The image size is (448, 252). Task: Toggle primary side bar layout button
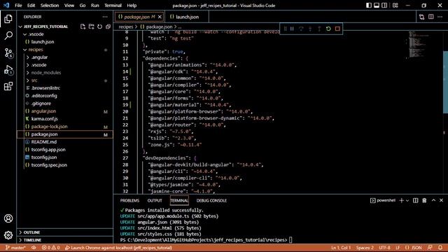369,5
